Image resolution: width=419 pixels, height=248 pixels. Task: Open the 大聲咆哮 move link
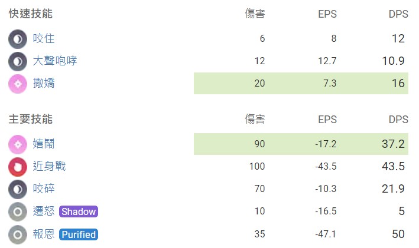pyautogui.click(x=55, y=61)
